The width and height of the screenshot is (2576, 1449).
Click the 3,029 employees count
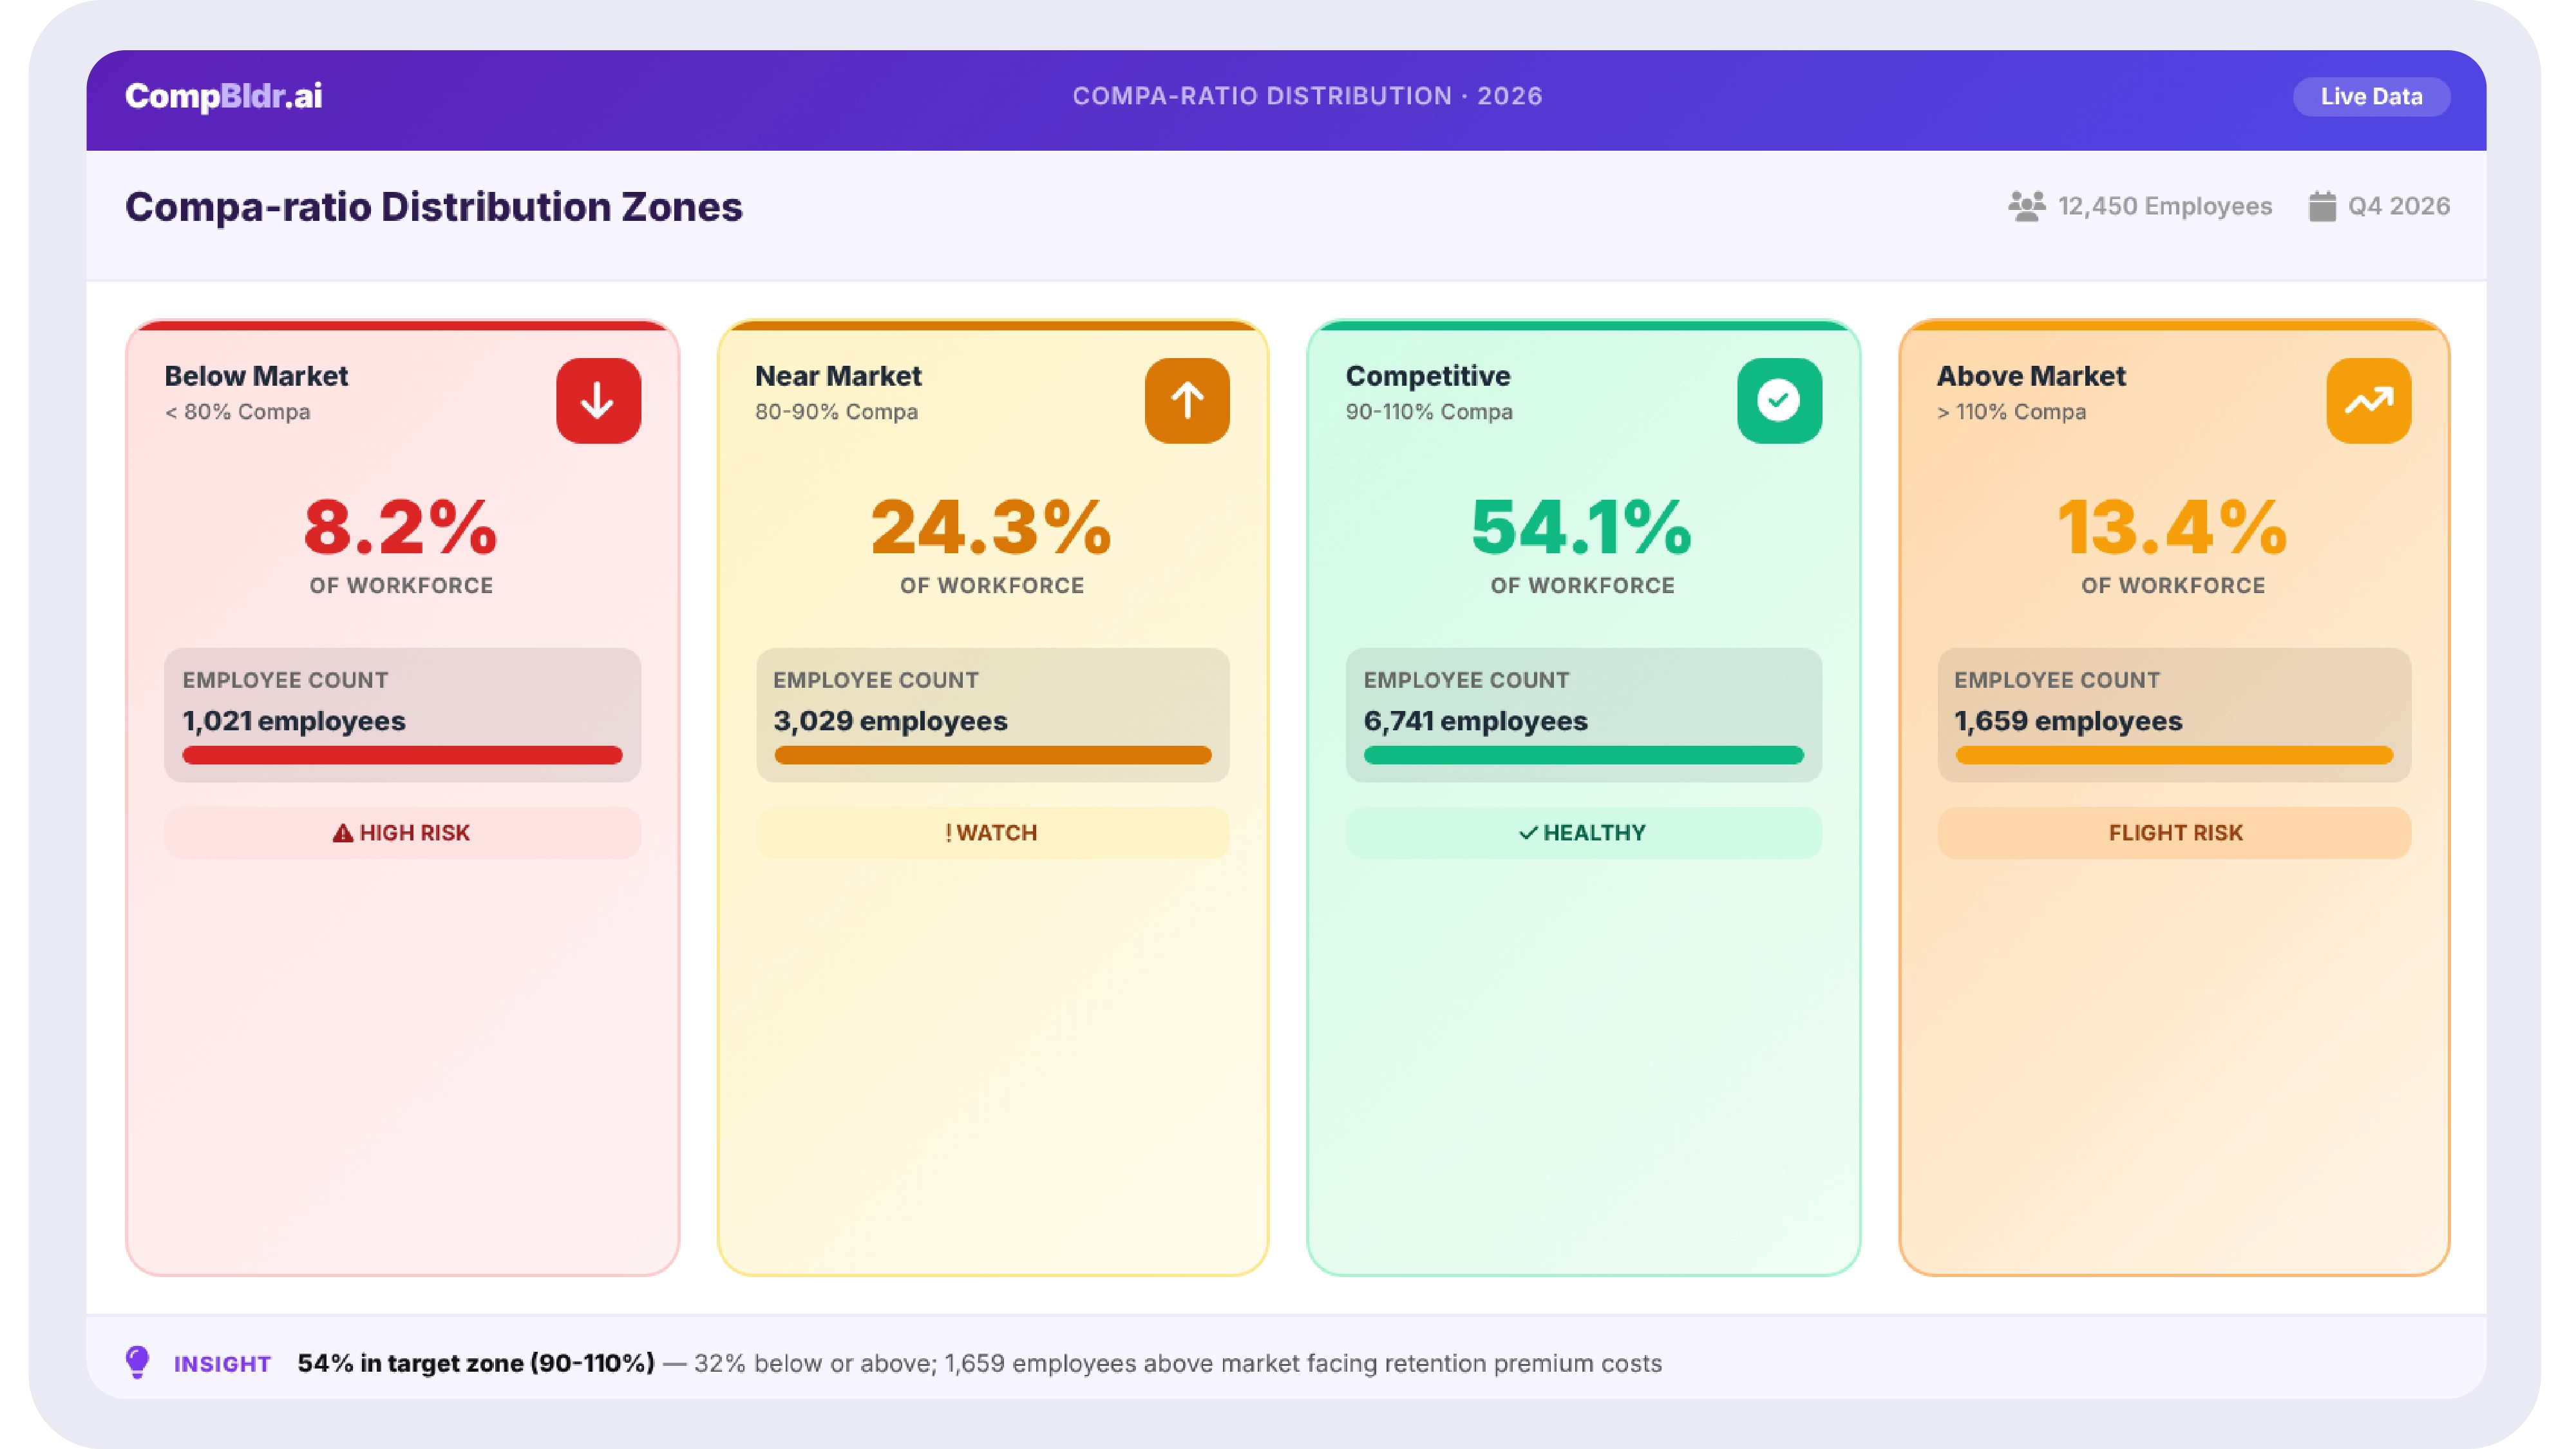(890, 721)
